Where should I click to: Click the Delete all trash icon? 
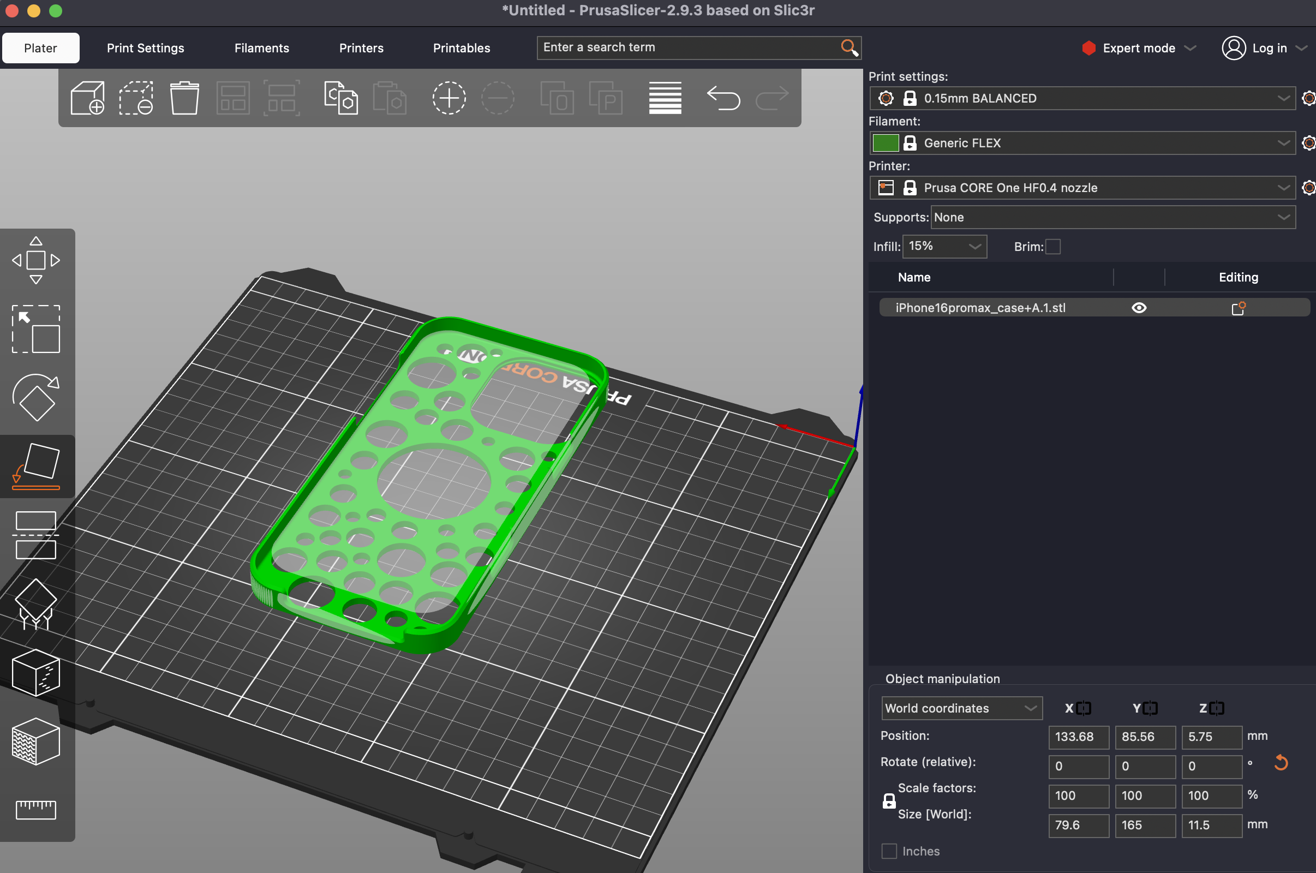[184, 98]
